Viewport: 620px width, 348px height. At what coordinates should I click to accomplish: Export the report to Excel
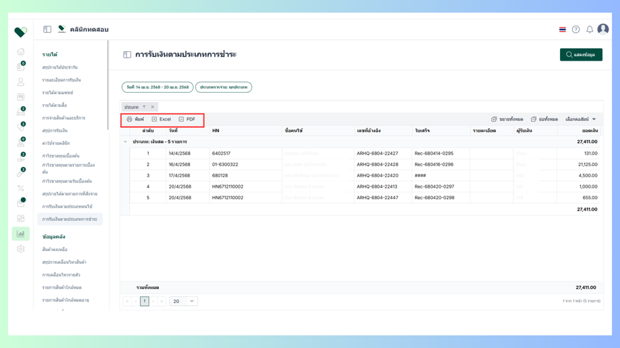[x=161, y=119]
